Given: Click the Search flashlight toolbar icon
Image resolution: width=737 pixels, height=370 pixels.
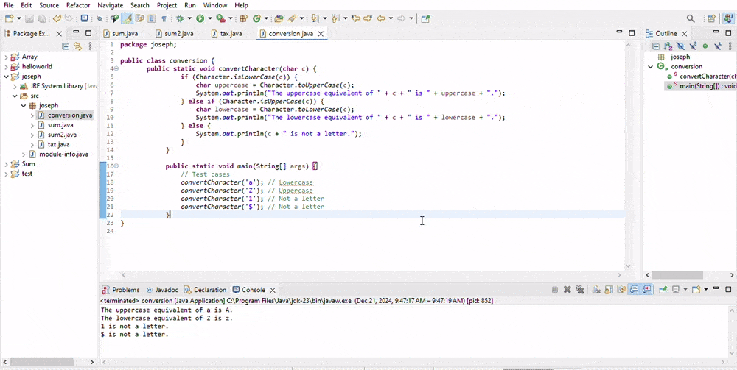Looking at the screenshot, I should [292, 19].
